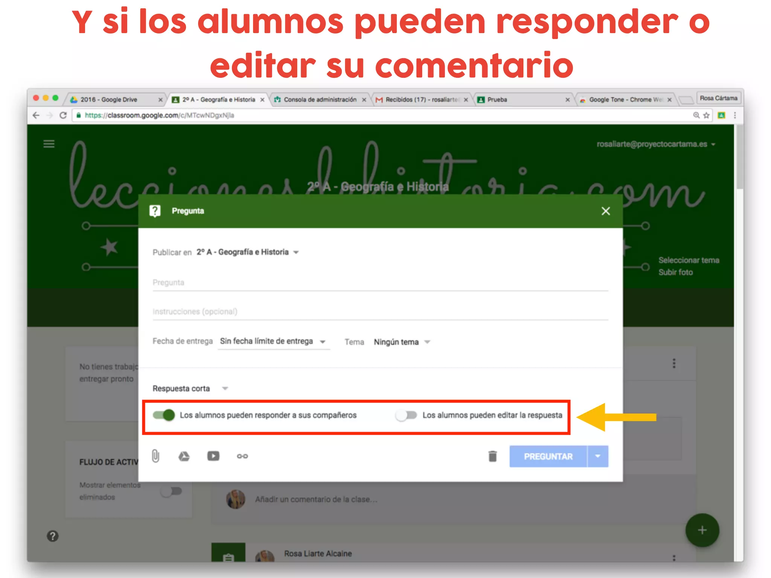Viewport: 771px width, 578px height.
Task: Open the Publicar en class dropdown
Action: (x=248, y=252)
